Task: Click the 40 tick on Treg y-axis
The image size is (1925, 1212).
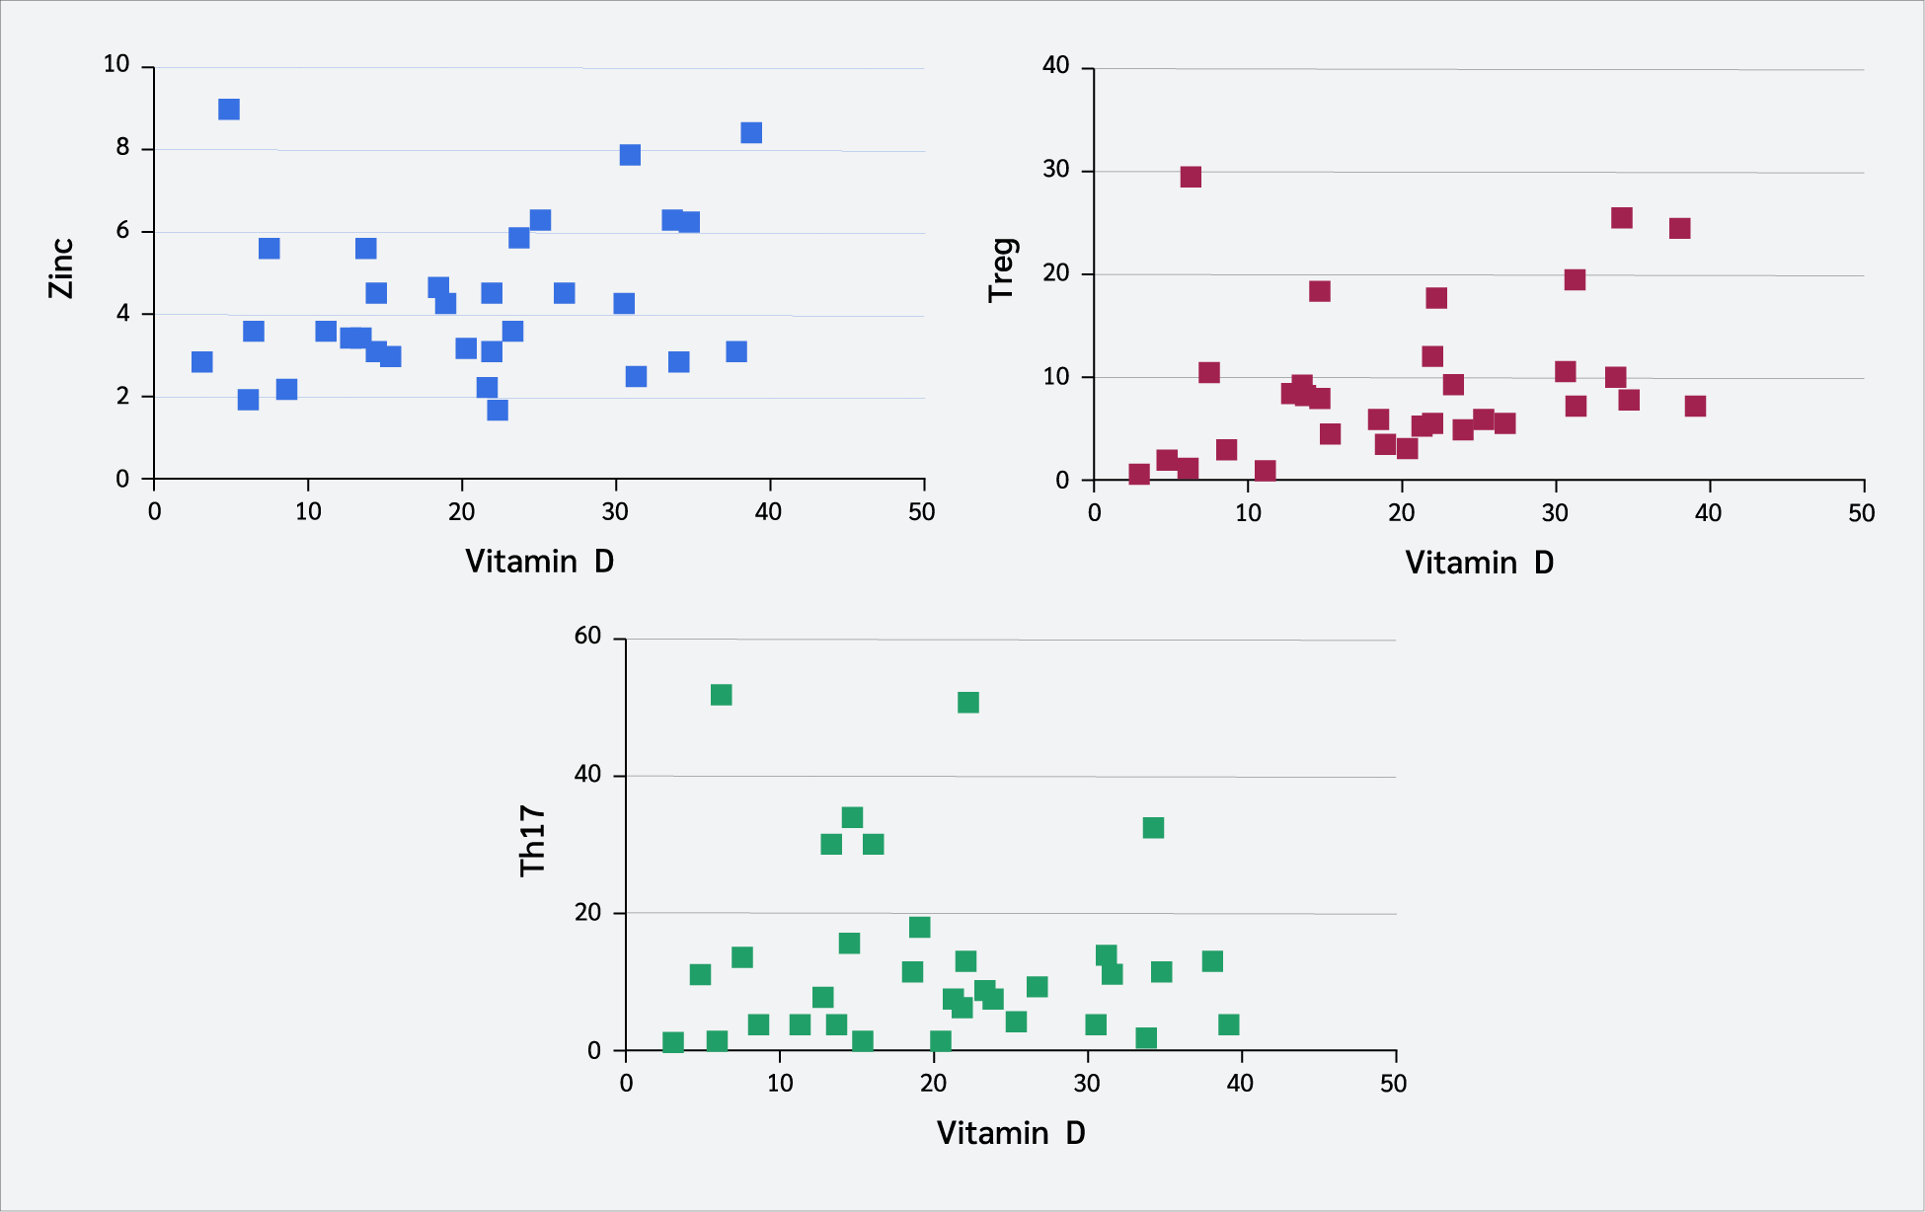Action: pyautogui.click(x=1056, y=66)
